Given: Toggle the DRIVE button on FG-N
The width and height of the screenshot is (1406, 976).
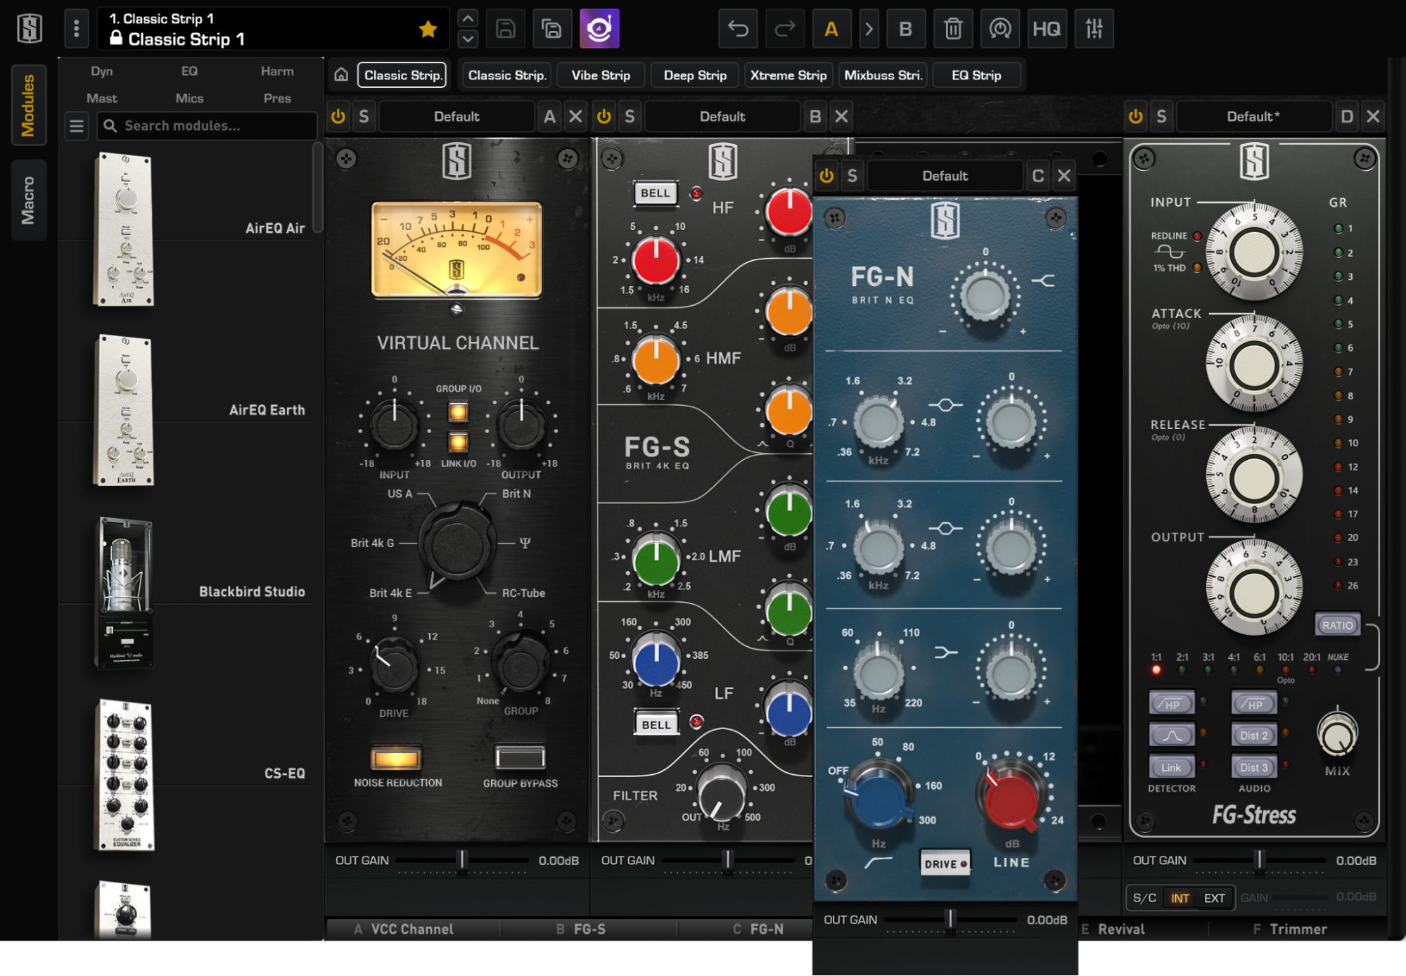Looking at the screenshot, I should [945, 863].
